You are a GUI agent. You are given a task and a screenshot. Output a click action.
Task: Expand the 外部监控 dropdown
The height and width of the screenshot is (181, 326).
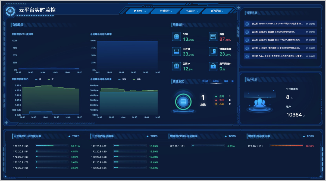[166, 11]
